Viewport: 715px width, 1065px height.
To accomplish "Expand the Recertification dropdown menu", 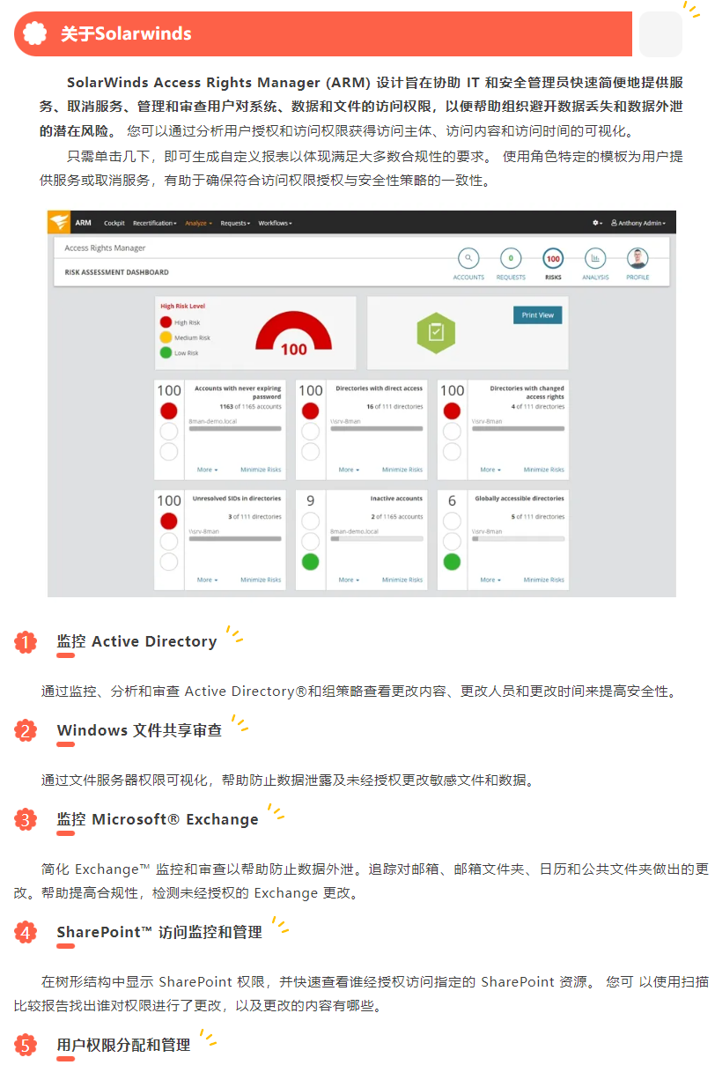I will point(154,224).
